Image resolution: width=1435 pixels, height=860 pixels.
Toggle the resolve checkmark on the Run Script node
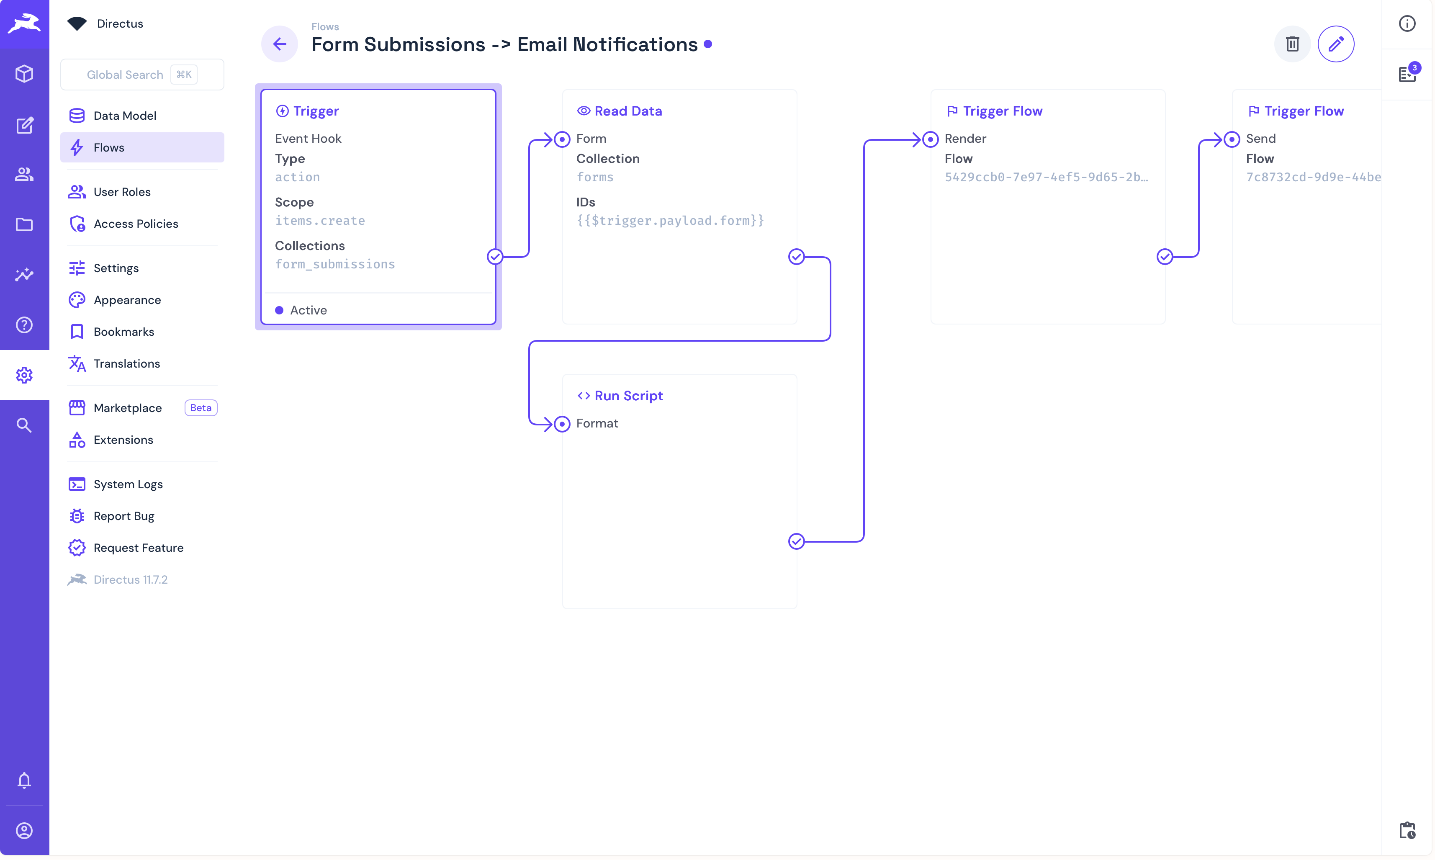click(797, 541)
